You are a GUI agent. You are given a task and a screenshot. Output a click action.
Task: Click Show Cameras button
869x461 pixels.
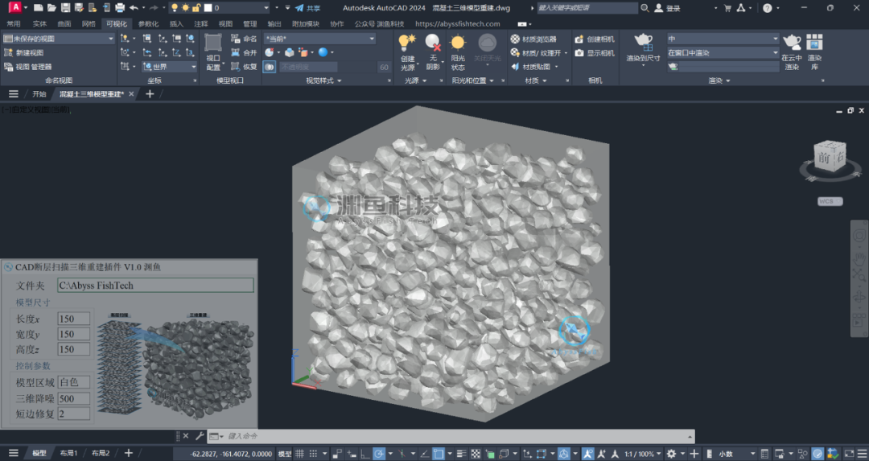[595, 52]
